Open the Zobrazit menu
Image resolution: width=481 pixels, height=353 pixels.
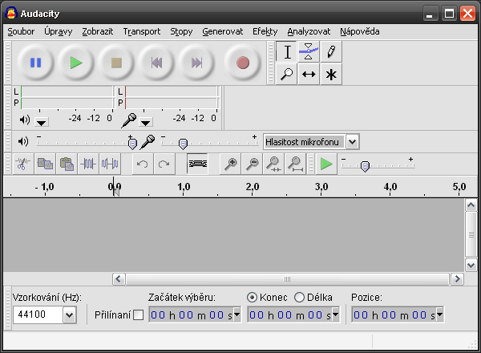pos(97,31)
